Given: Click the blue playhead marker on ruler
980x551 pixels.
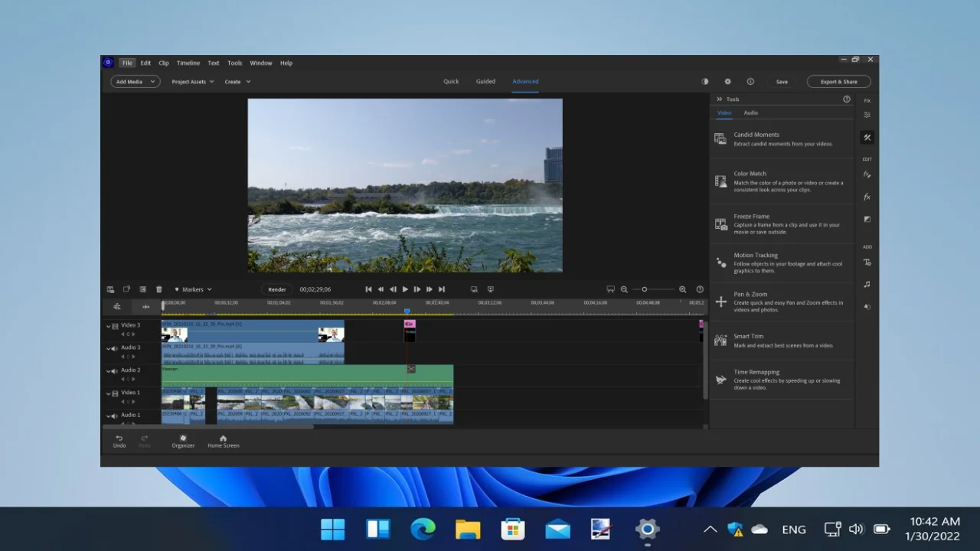Looking at the screenshot, I should pyautogui.click(x=407, y=311).
